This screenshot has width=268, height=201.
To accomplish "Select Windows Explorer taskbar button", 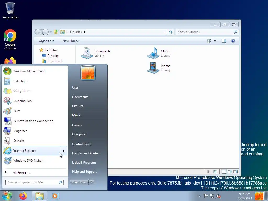I will pyautogui.click(x=40, y=196).
